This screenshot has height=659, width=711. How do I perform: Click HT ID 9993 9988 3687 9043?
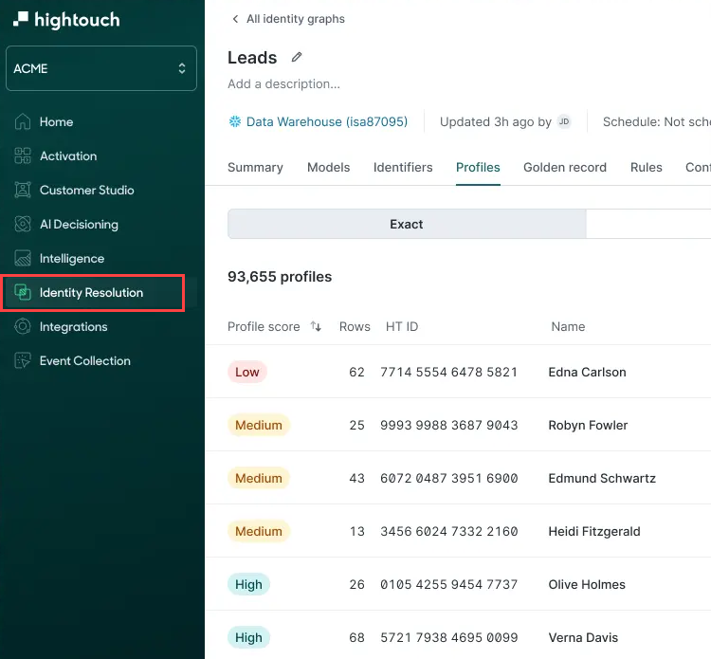[449, 425]
